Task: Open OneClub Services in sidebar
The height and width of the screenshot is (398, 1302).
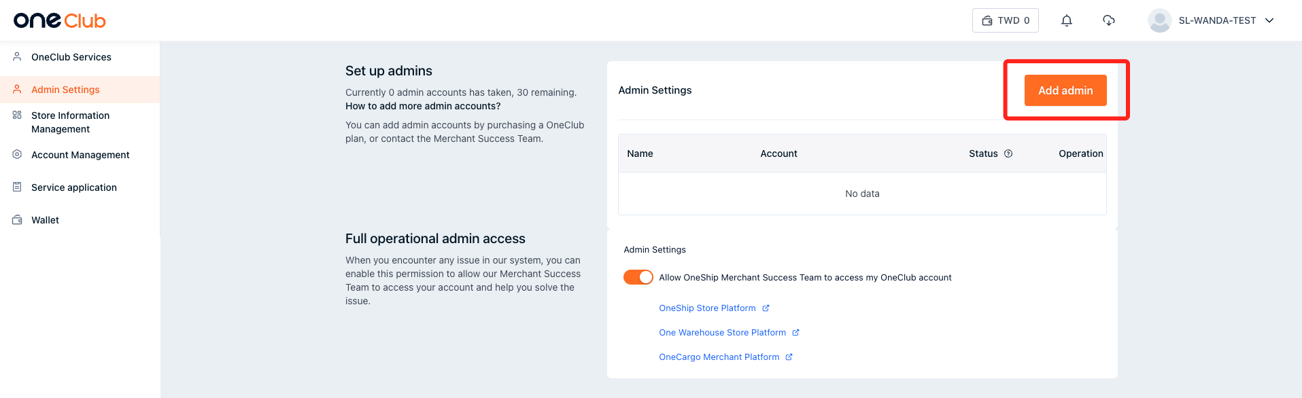Action: (71, 57)
